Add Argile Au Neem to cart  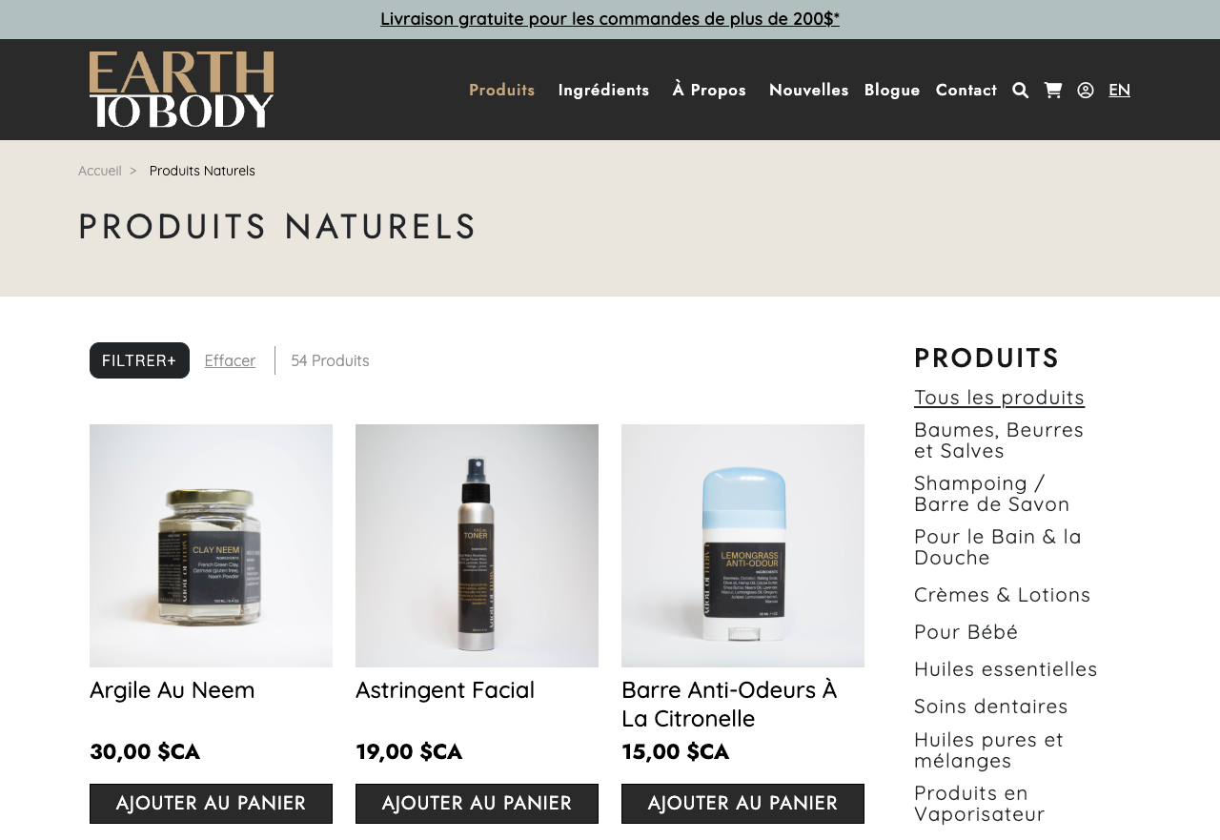211,804
